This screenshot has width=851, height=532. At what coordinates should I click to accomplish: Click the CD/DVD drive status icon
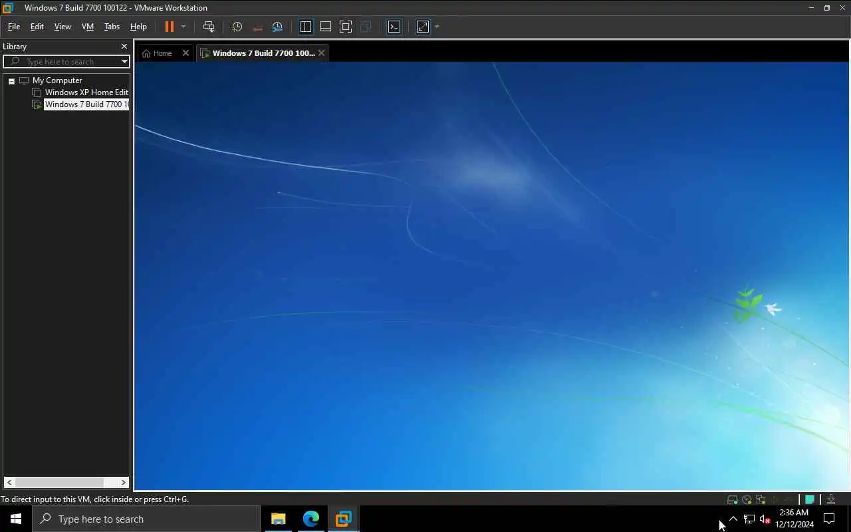[x=747, y=499]
